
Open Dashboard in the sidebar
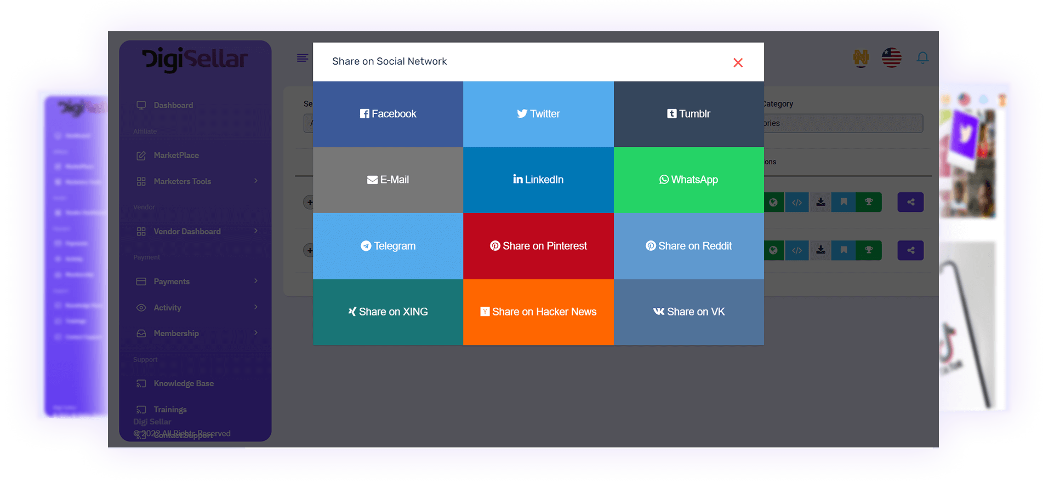click(x=173, y=105)
